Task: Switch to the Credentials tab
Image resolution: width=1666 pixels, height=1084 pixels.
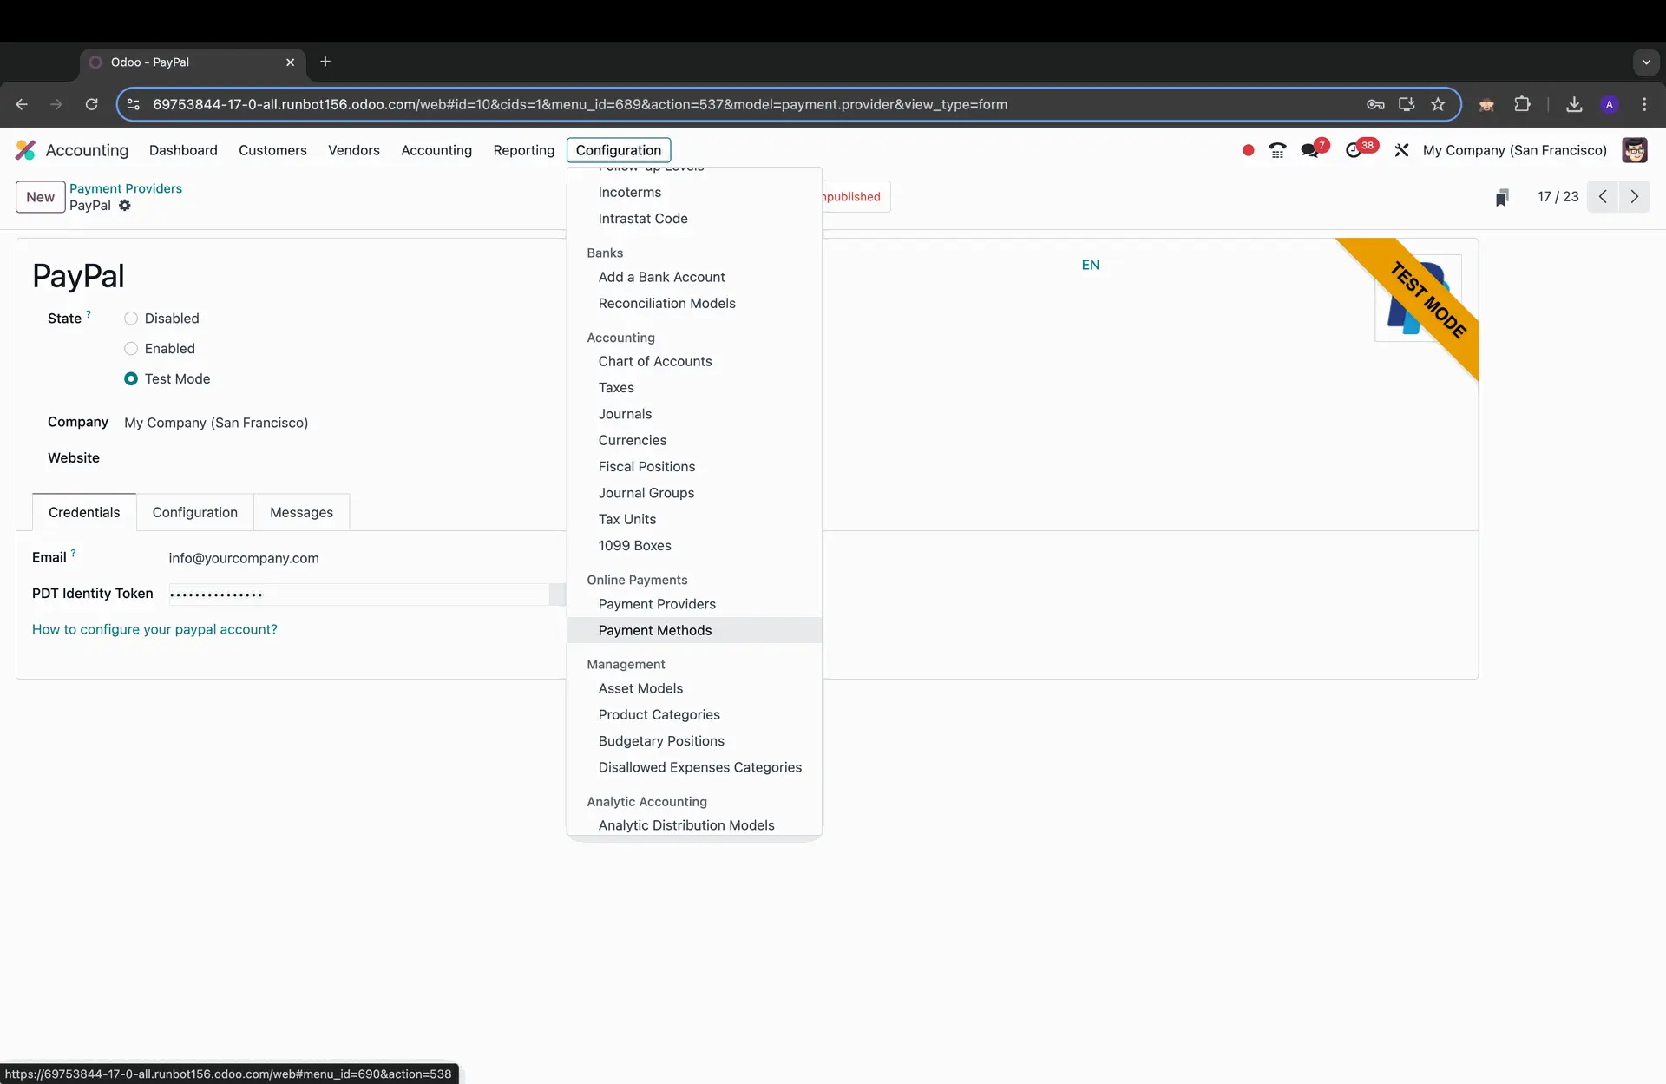Action: 84,512
